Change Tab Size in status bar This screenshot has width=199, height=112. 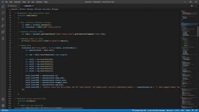coord(170,110)
